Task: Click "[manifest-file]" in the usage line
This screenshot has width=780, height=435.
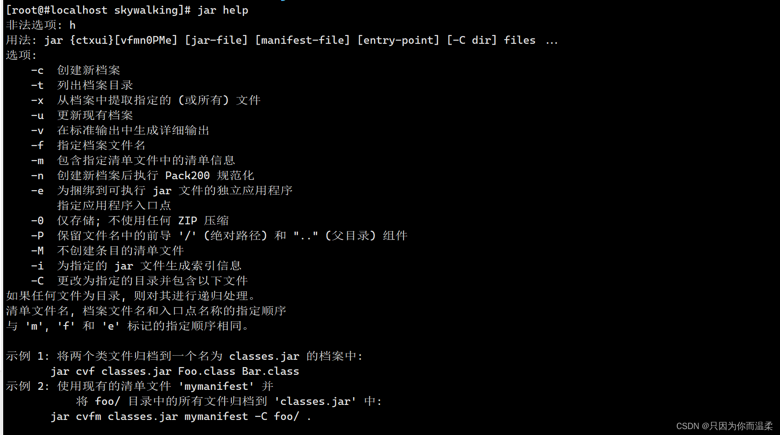Action: tap(303, 40)
